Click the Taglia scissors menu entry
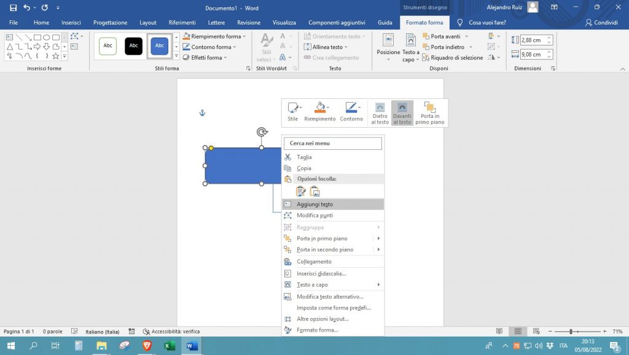The width and height of the screenshot is (629, 355). click(304, 157)
